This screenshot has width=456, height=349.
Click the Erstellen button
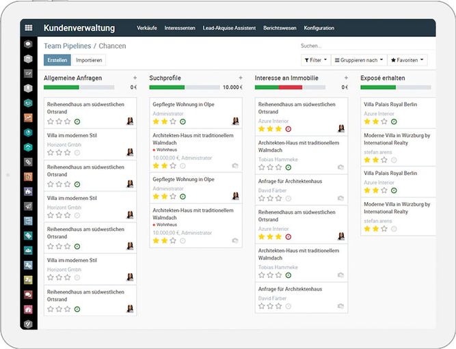(57, 60)
